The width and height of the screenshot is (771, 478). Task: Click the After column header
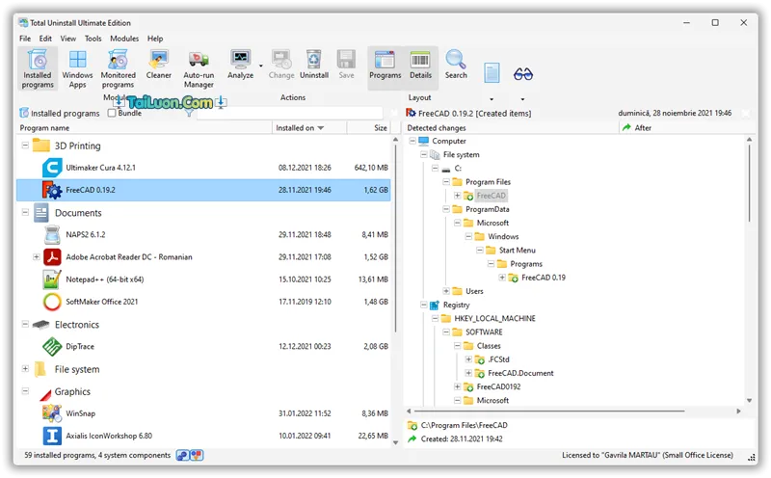coord(686,128)
